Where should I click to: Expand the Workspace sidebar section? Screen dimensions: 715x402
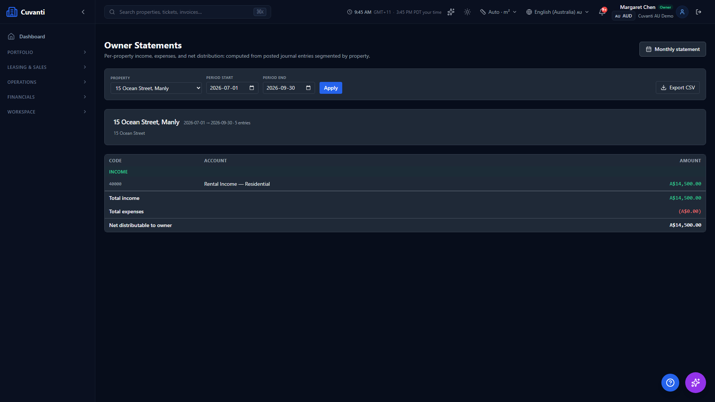47,112
